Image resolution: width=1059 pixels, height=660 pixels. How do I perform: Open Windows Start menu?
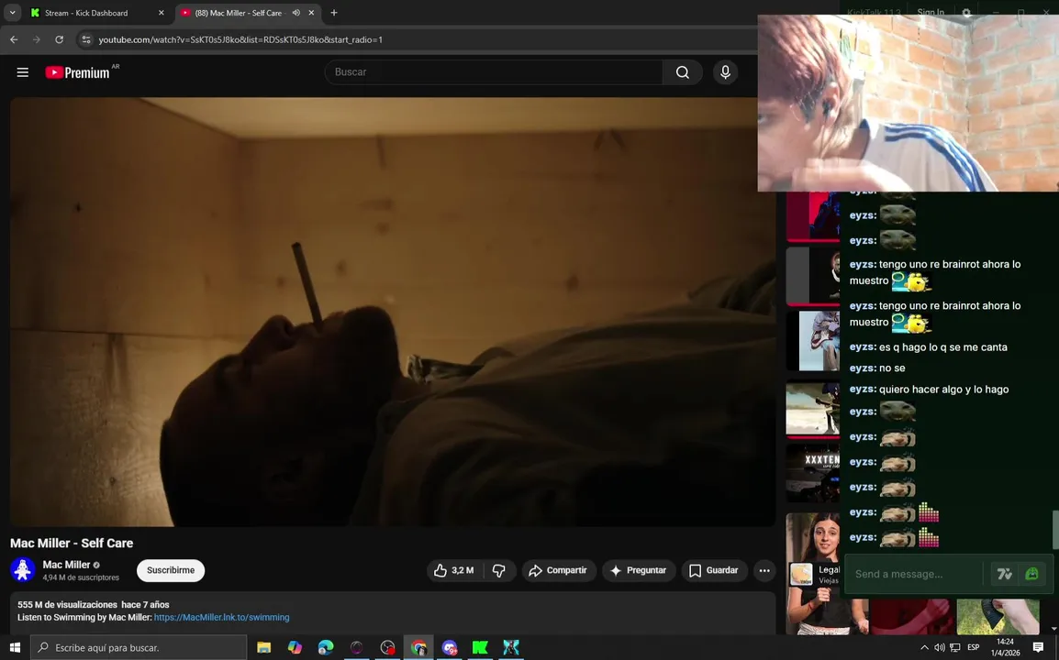15,647
